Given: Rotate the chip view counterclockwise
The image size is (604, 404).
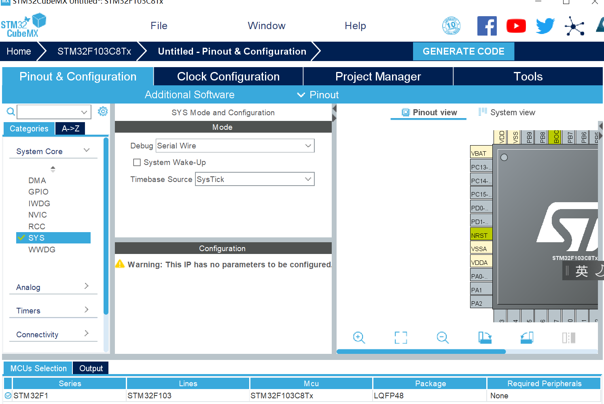Looking at the screenshot, I should coord(527,338).
